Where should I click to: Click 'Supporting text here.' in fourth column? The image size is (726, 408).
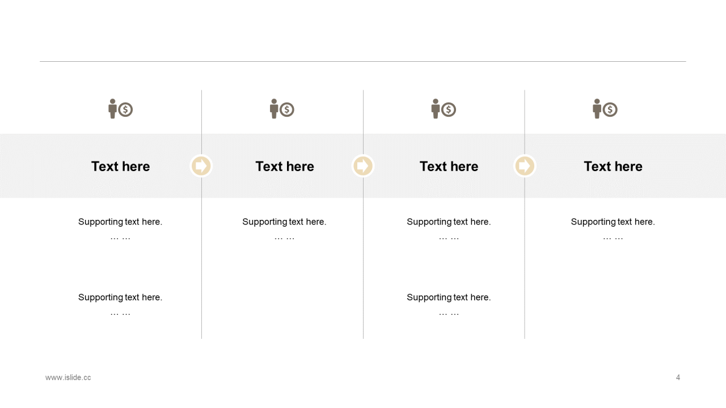coord(613,222)
